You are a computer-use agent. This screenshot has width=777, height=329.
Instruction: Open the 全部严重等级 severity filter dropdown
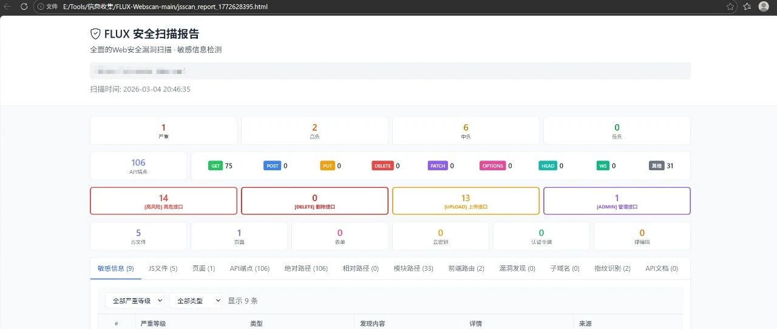135,301
